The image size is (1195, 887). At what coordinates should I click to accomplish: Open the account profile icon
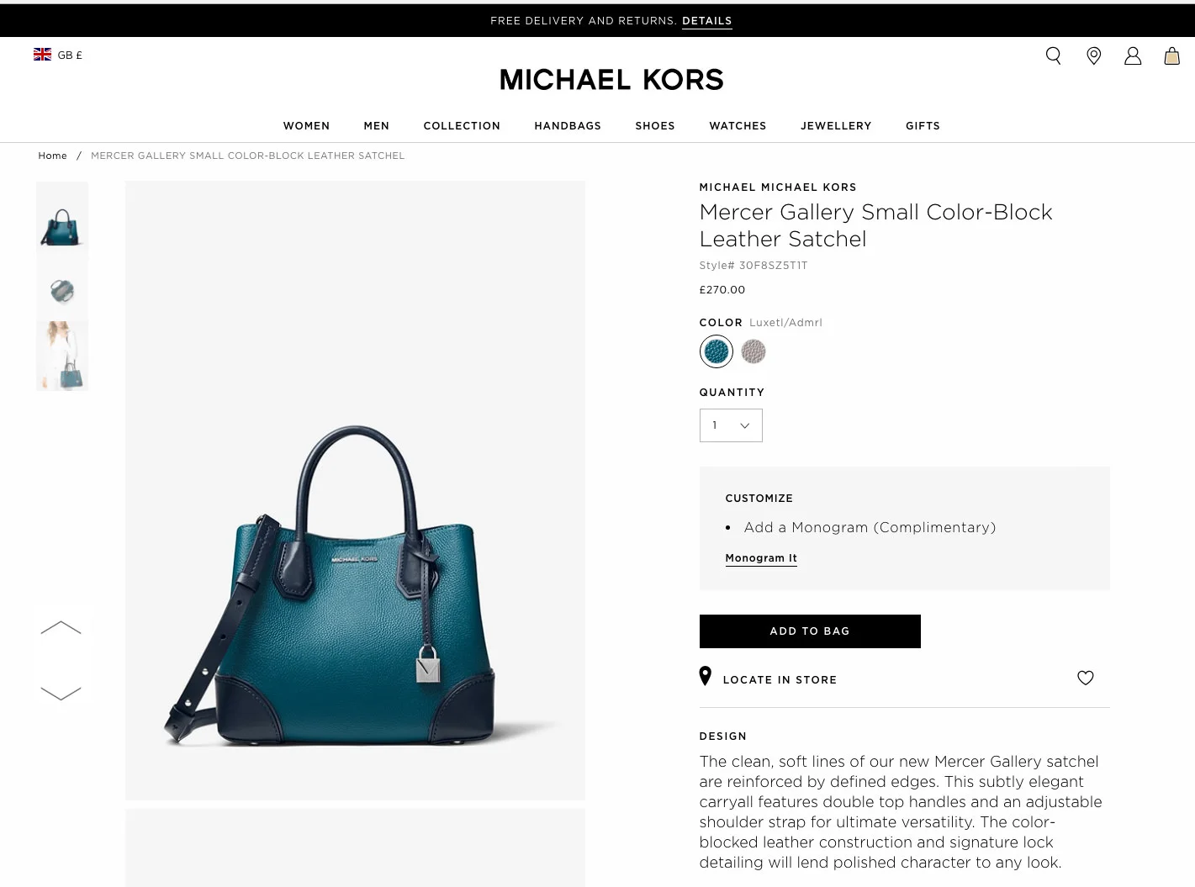point(1133,56)
